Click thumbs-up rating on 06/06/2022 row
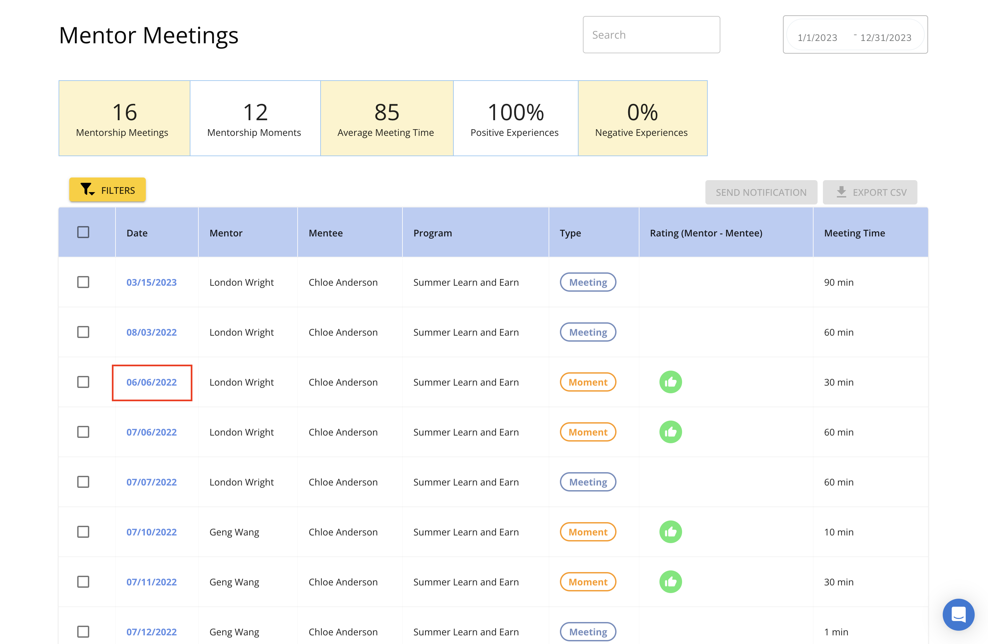 click(x=670, y=382)
